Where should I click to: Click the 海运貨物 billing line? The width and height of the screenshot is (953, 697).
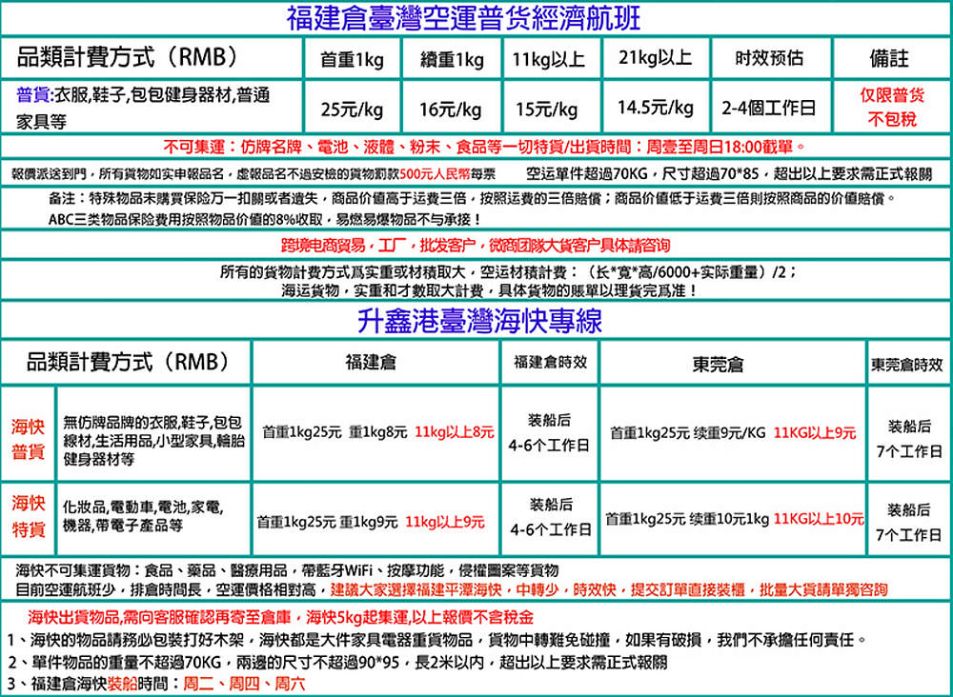[491, 290]
